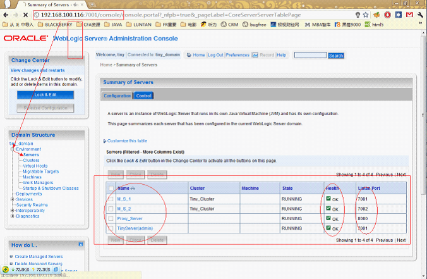Select Work Managers in the tree
This screenshot has height=279, width=427.
(x=38, y=183)
